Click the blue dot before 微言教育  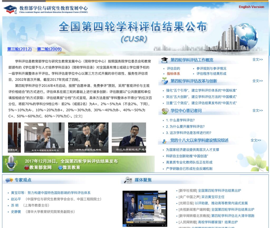click(60, 167)
